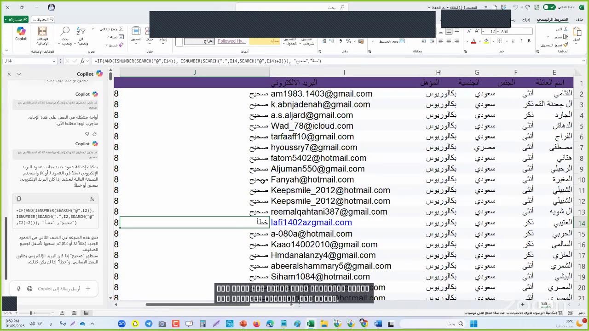Click the zoom slider in status bar
Screen dimensions: 589x331
(31, 313)
